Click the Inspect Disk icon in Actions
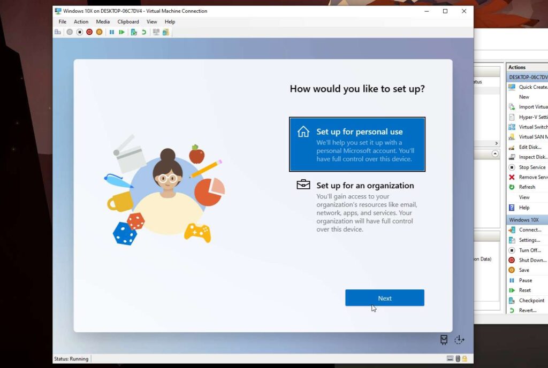548x368 pixels. (x=512, y=157)
